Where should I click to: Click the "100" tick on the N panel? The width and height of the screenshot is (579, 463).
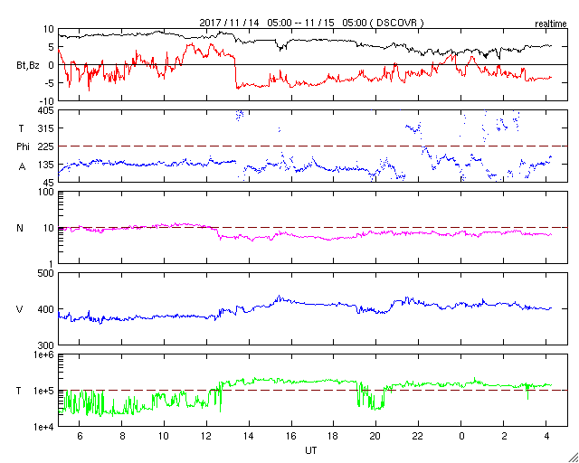coord(46,192)
